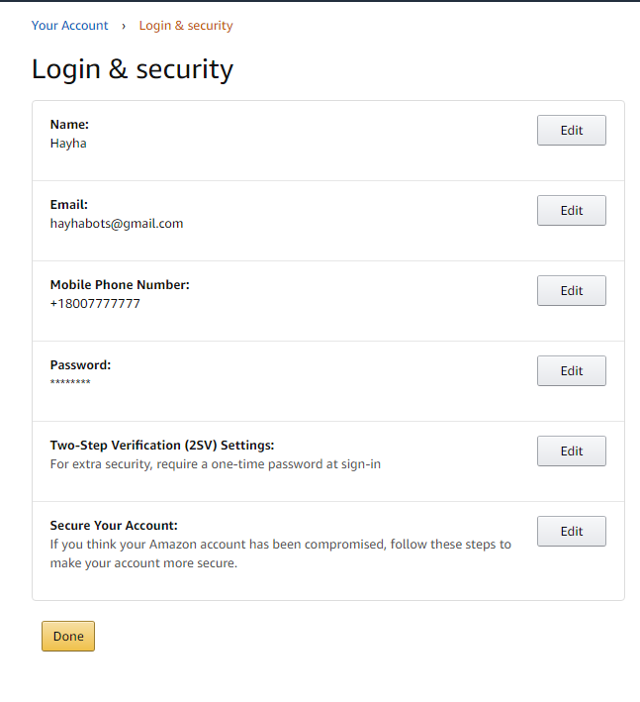
Task: Click the Two-Step Verification (2SV) Settings label
Action: [162, 446]
